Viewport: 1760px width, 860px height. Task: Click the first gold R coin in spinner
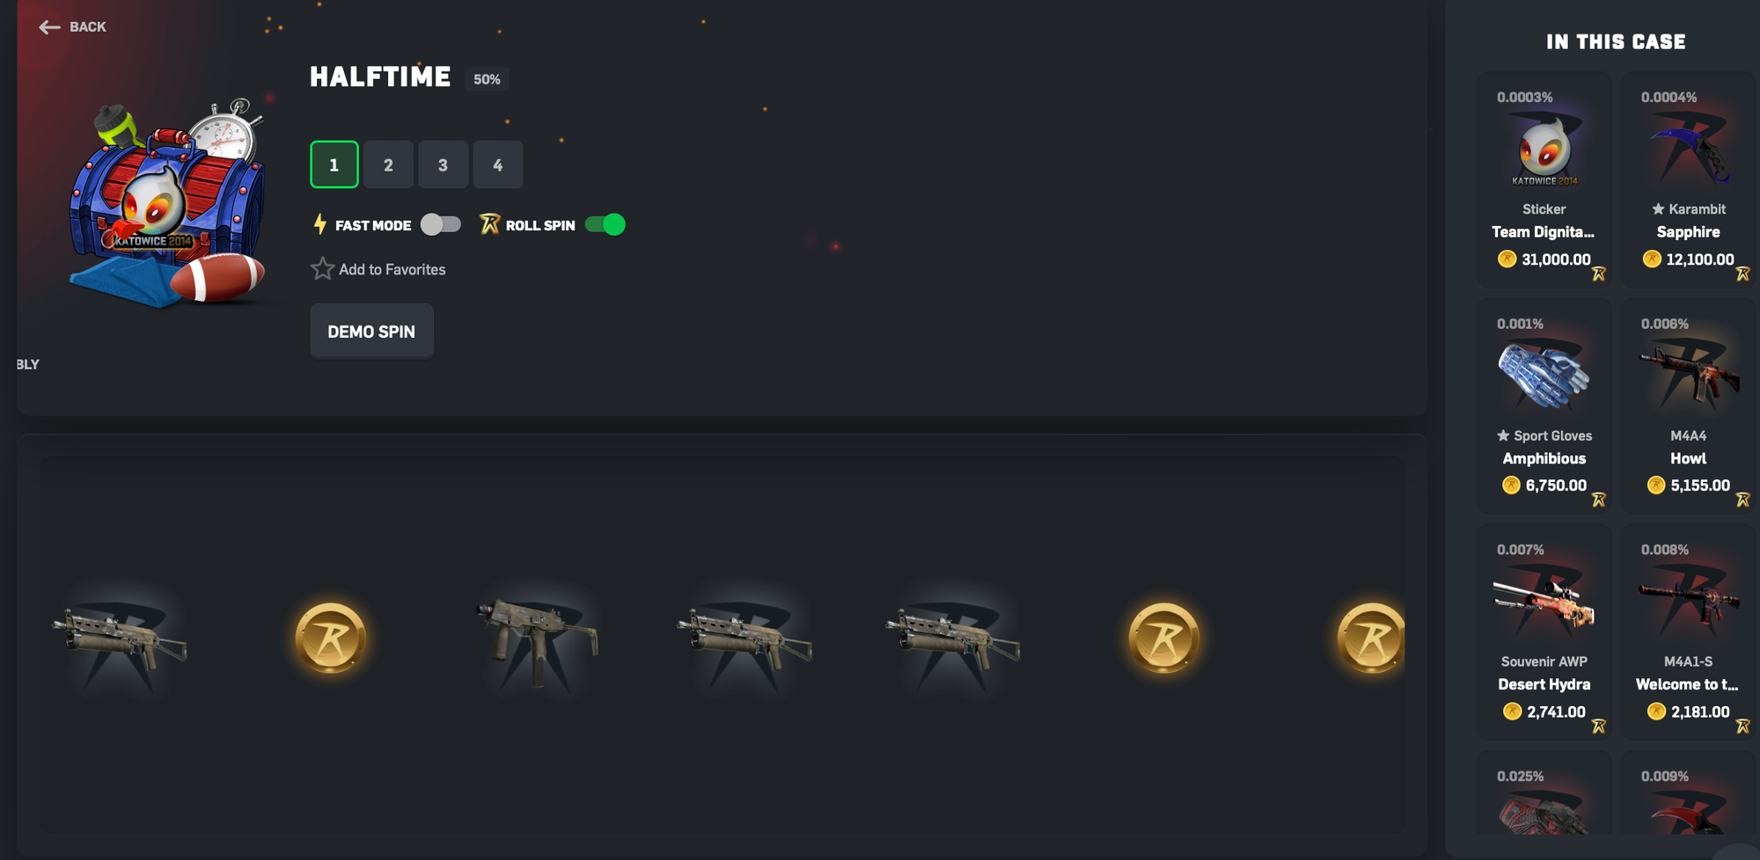click(330, 638)
